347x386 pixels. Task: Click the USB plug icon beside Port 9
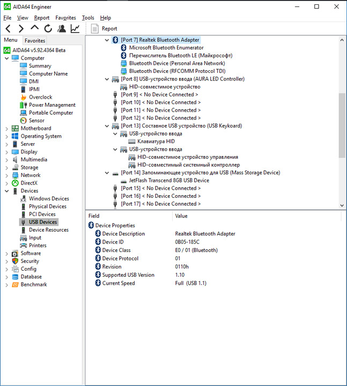(115, 94)
